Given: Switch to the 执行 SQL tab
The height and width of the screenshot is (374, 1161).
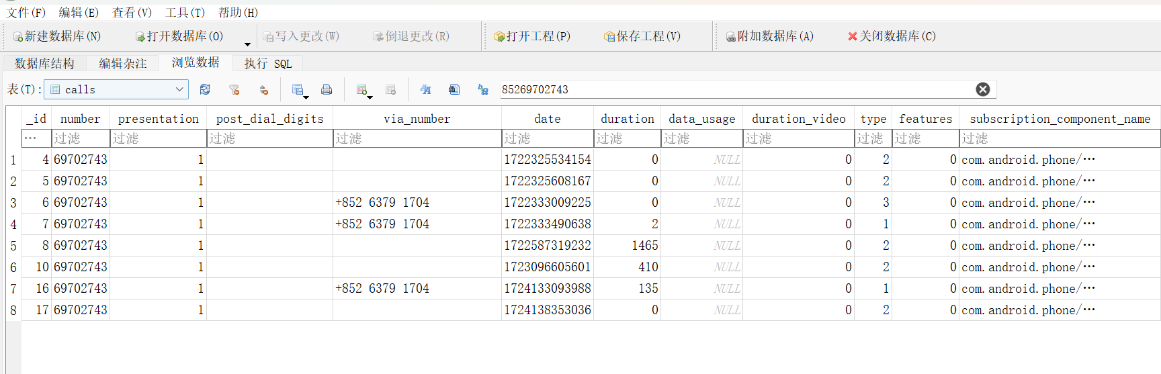Looking at the screenshot, I should 268,63.
